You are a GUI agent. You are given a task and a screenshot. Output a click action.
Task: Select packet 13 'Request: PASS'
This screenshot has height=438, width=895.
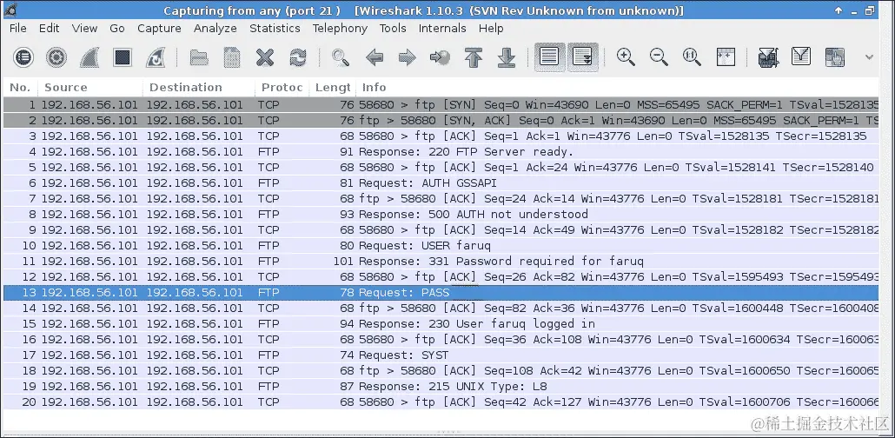(x=441, y=292)
